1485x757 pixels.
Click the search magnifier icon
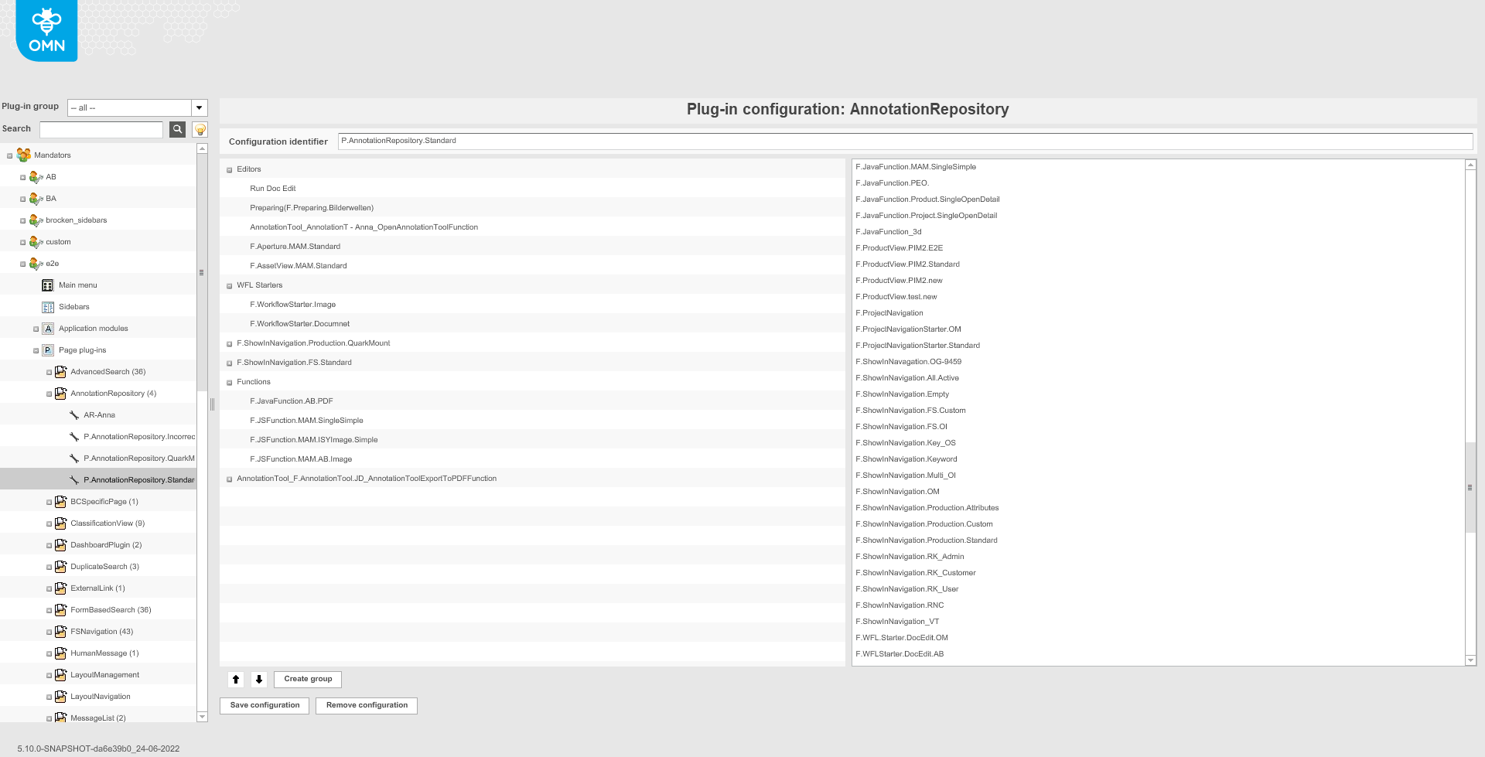click(x=177, y=129)
